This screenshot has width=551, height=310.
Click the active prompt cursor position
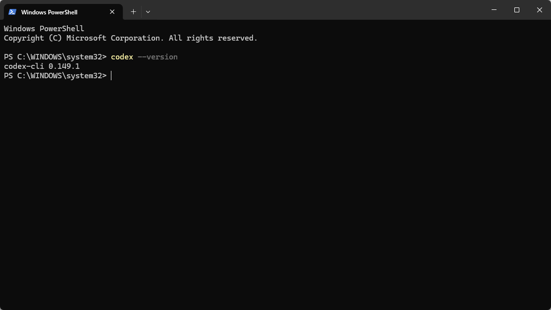pyautogui.click(x=111, y=76)
